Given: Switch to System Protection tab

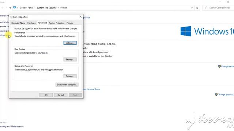Looking at the screenshot, I should coord(57,23).
